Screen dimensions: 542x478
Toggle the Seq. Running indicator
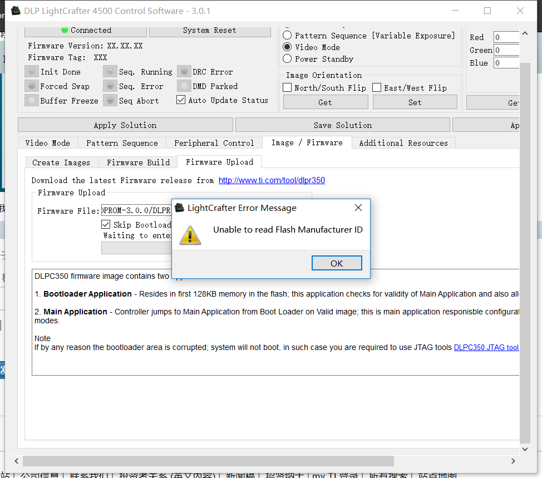(x=110, y=72)
